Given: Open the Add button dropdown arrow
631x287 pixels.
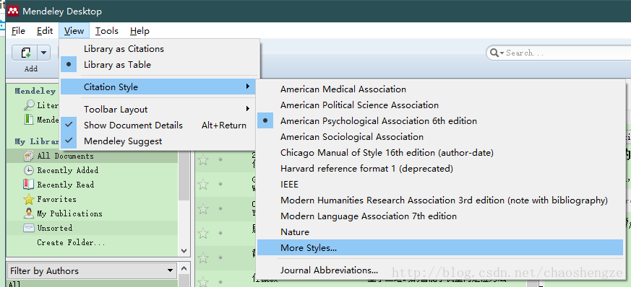Looking at the screenshot, I should pos(44,53).
